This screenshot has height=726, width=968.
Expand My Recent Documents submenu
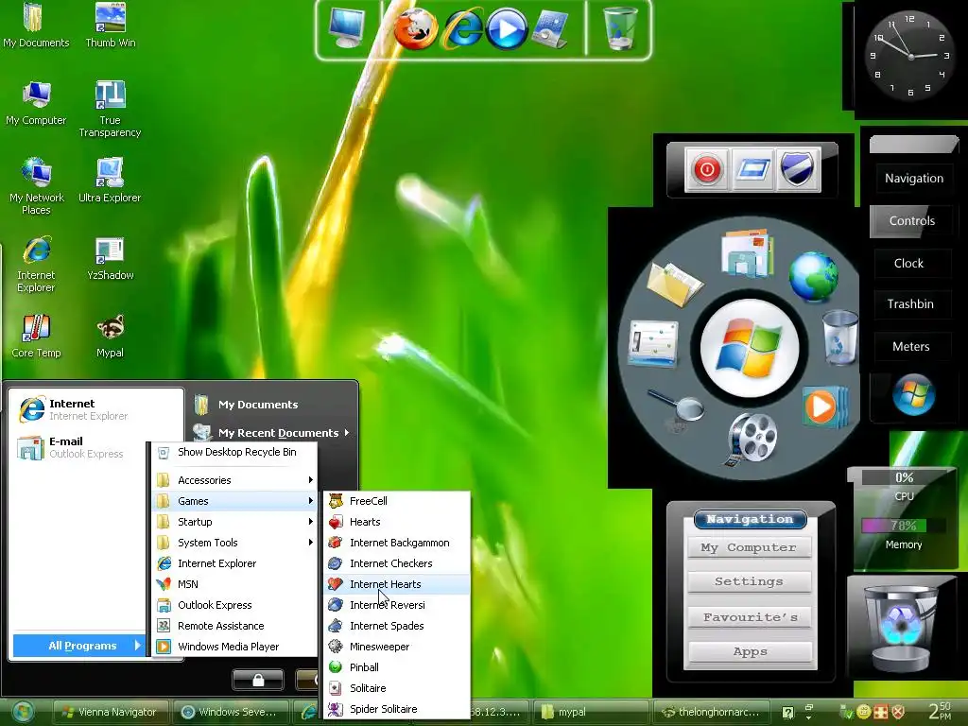coord(271,433)
